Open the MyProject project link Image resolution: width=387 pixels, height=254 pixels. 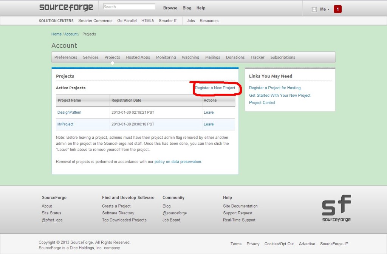click(65, 124)
